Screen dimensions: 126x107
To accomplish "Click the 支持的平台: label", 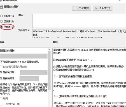I will pos(24,30).
